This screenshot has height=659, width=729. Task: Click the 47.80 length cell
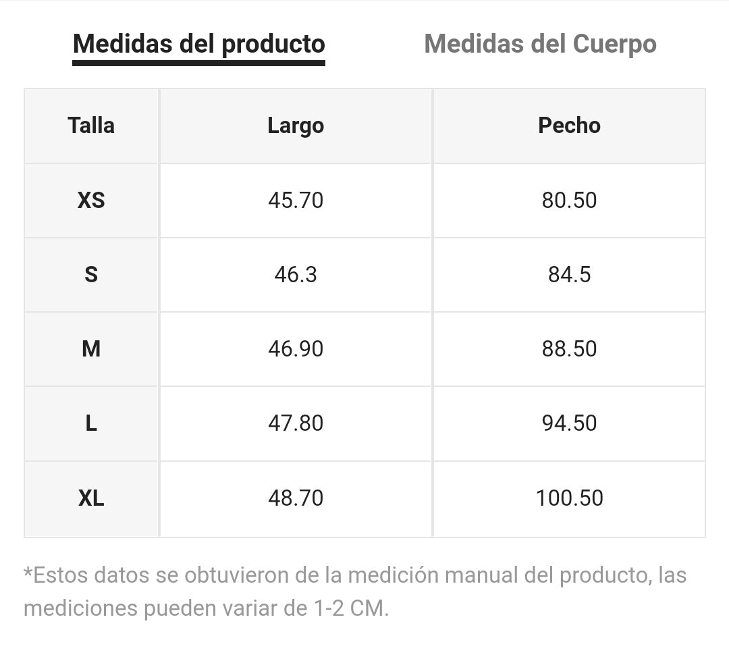click(296, 423)
